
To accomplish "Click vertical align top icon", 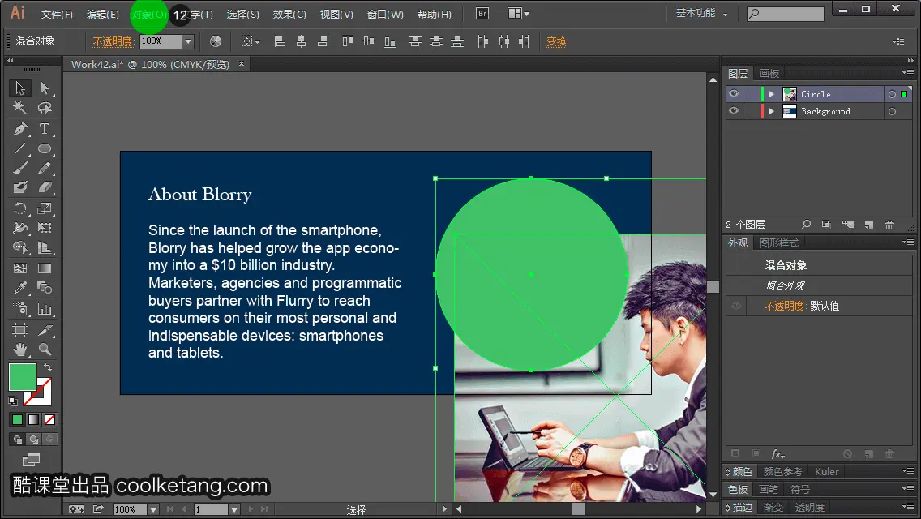I will [x=347, y=41].
